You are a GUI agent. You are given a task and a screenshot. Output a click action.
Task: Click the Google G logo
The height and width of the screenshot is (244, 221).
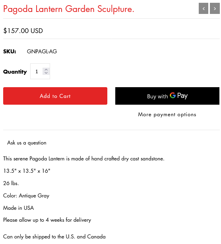click(173, 95)
